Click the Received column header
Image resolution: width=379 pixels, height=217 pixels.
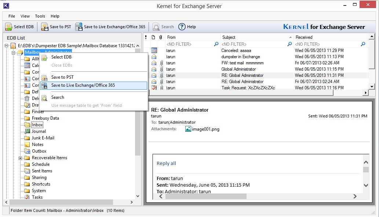331,37
